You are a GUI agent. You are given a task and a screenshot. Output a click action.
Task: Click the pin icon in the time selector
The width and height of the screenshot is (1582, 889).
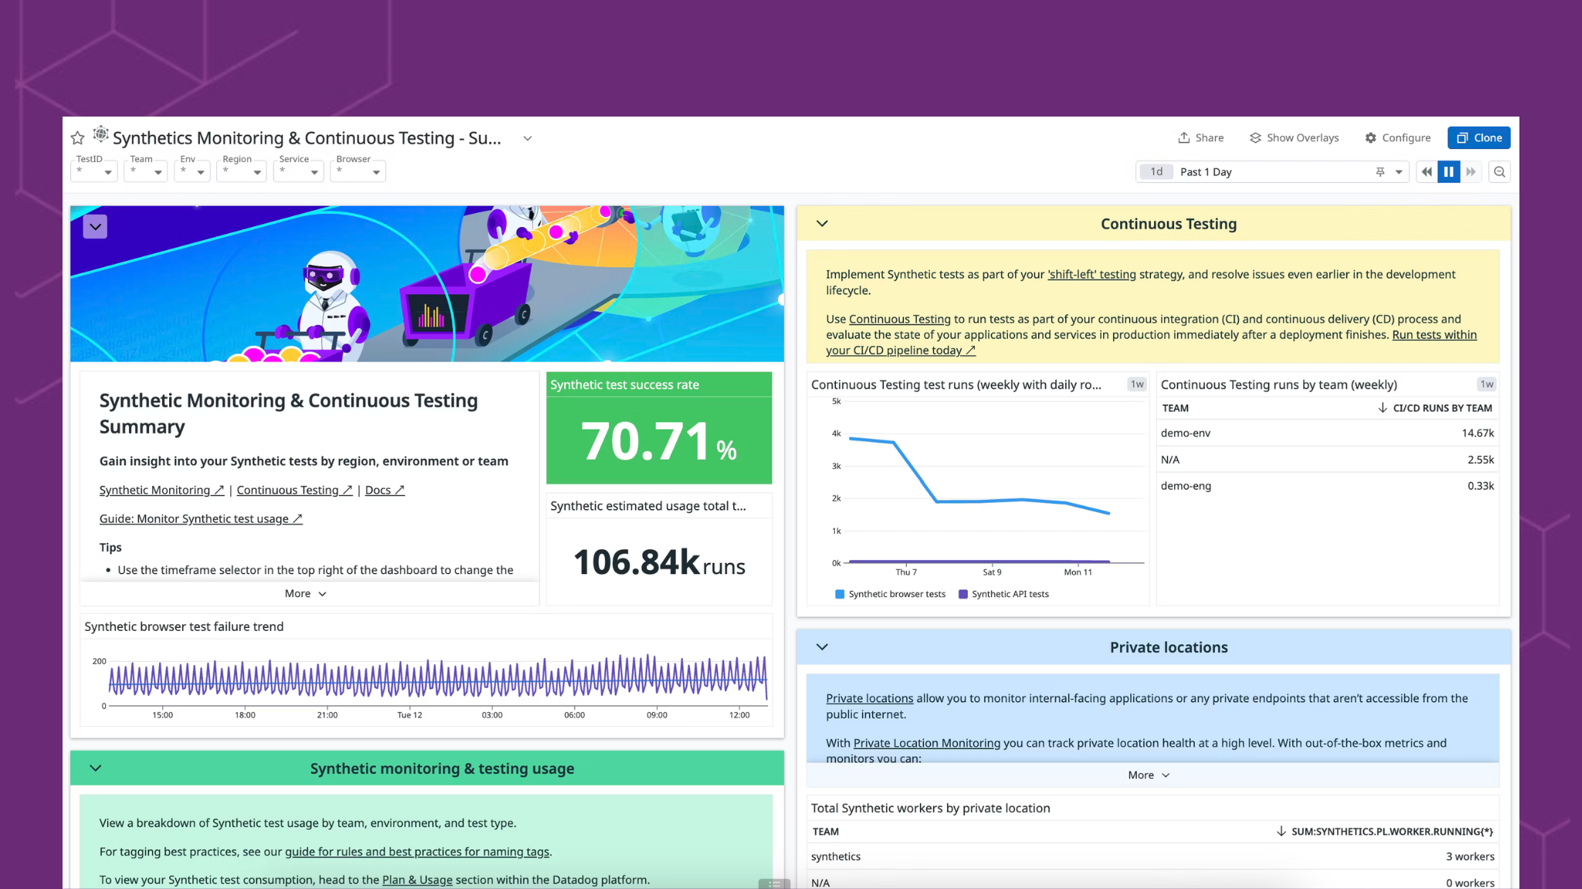pyautogui.click(x=1380, y=171)
